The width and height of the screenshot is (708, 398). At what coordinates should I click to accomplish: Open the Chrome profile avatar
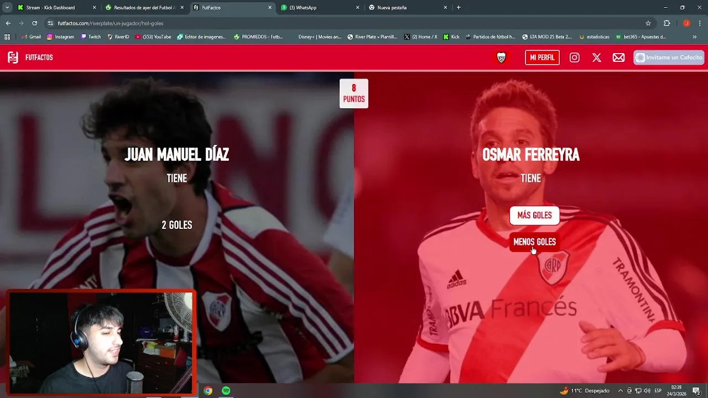[x=686, y=23]
